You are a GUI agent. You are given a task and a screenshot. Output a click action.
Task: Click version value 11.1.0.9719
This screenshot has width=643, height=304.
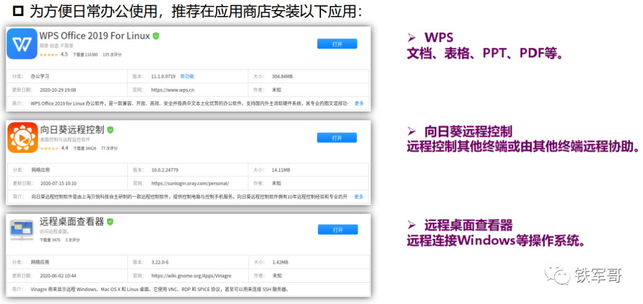pos(163,76)
